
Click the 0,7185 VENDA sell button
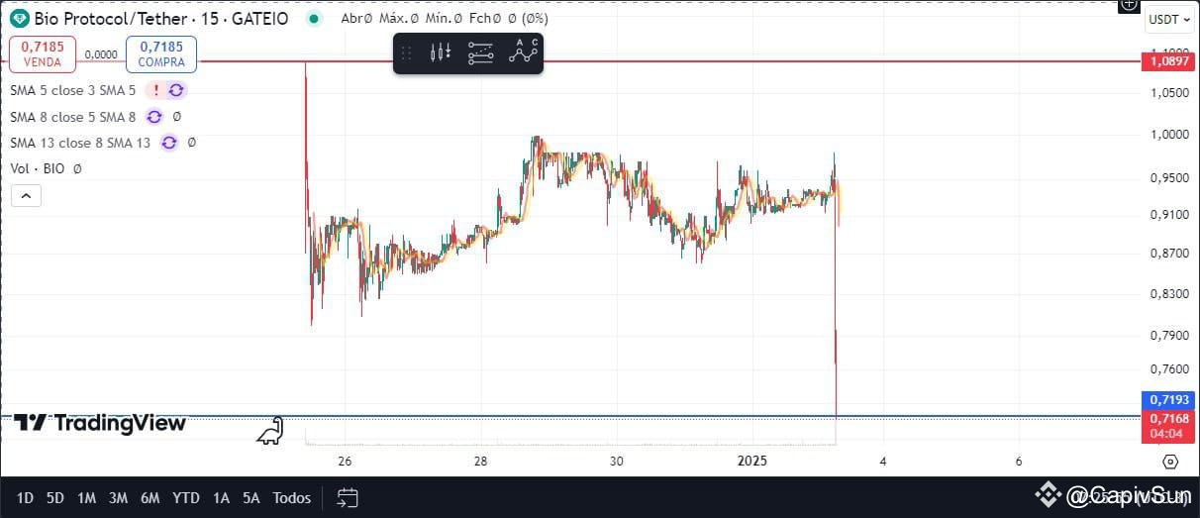click(x=43, y=53)
